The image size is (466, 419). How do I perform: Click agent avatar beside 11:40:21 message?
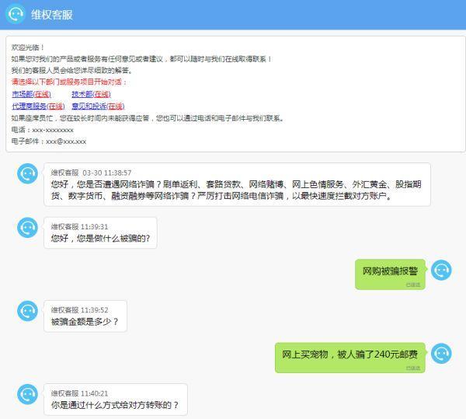[28, 394]
